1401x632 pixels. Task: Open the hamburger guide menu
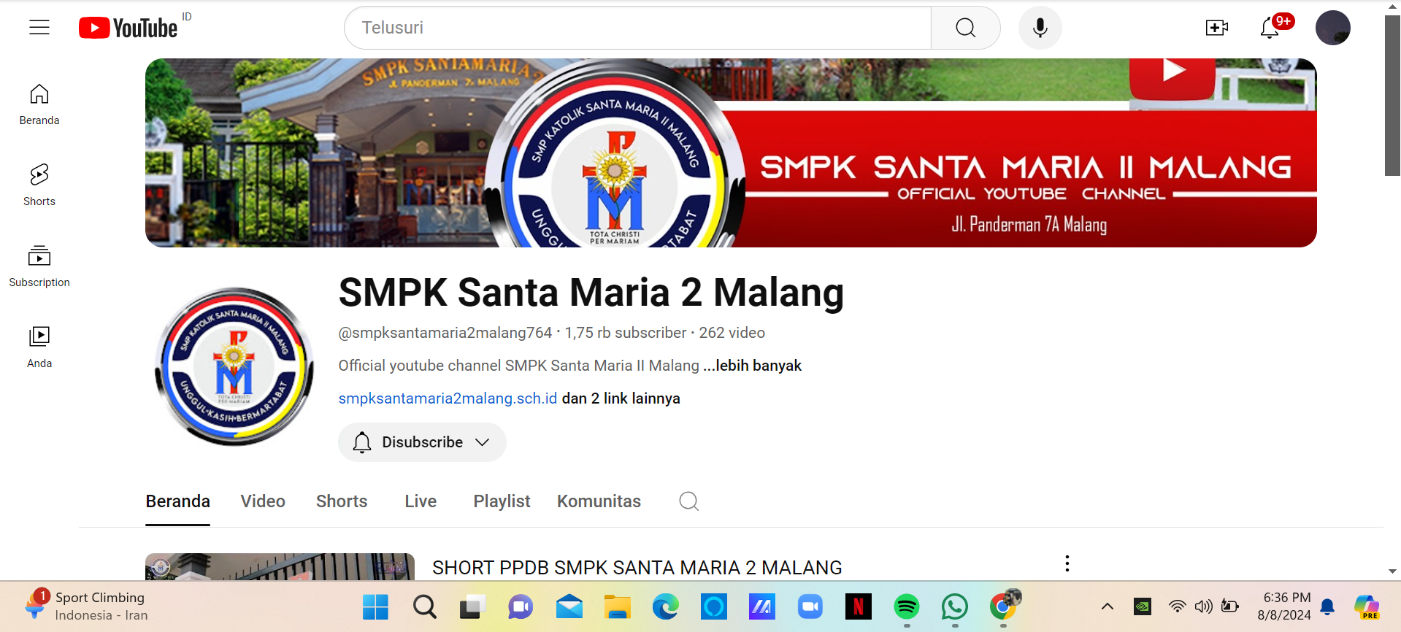point(39,28)
